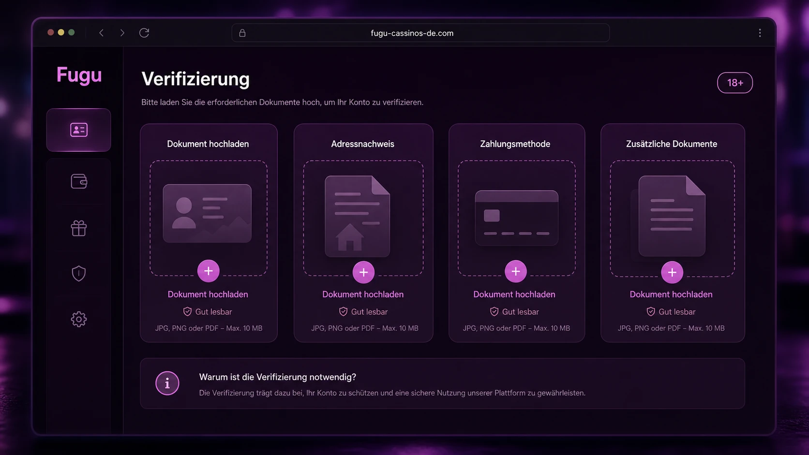The image size is (809, 455).
Task: Go forward with browser forward arrow
Action: 122,33
